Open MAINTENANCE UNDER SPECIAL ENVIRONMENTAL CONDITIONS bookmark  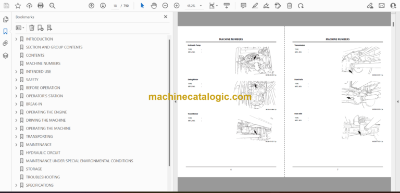point(79,161)
